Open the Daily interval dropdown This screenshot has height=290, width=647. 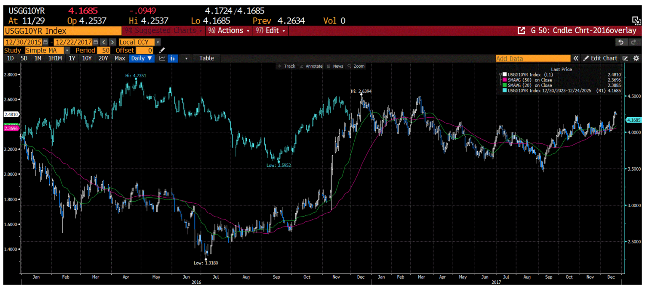pyautogui.click(x=142, y=58)
